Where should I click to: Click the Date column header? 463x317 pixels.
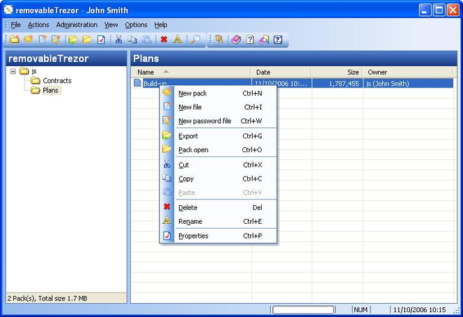(x=281, y=72)
